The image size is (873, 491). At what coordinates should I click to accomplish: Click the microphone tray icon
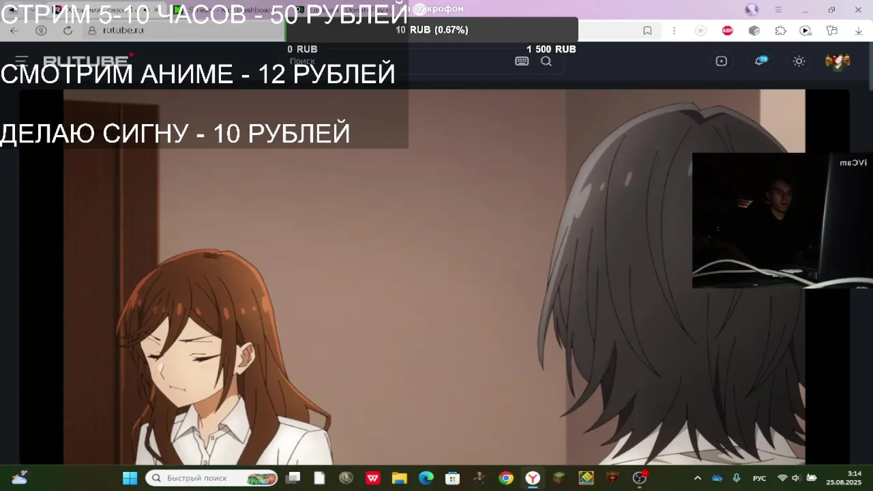(x=736, y=478)
